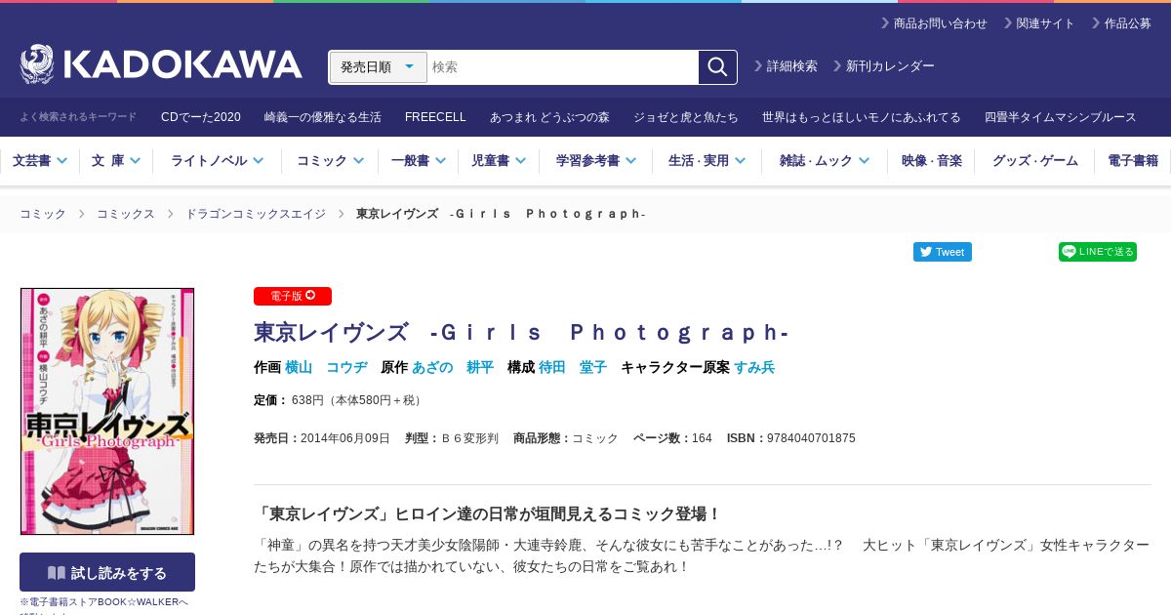Select keyword あつまれ どうぶつの森

(x=549, y=117)
